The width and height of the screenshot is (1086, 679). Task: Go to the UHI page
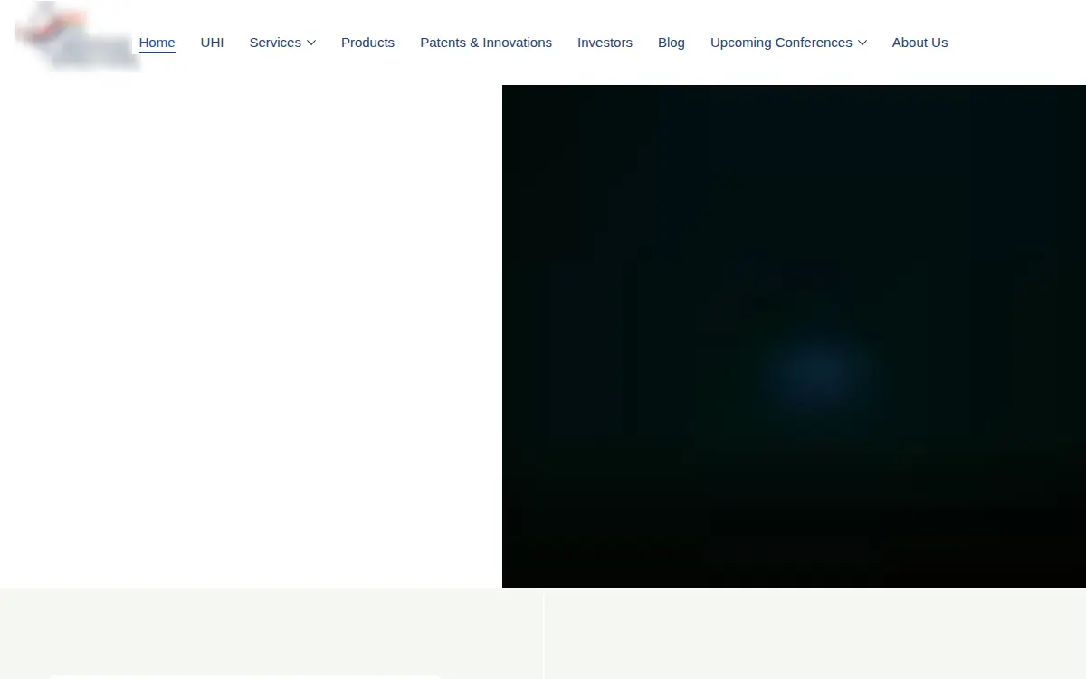[212, 43]
